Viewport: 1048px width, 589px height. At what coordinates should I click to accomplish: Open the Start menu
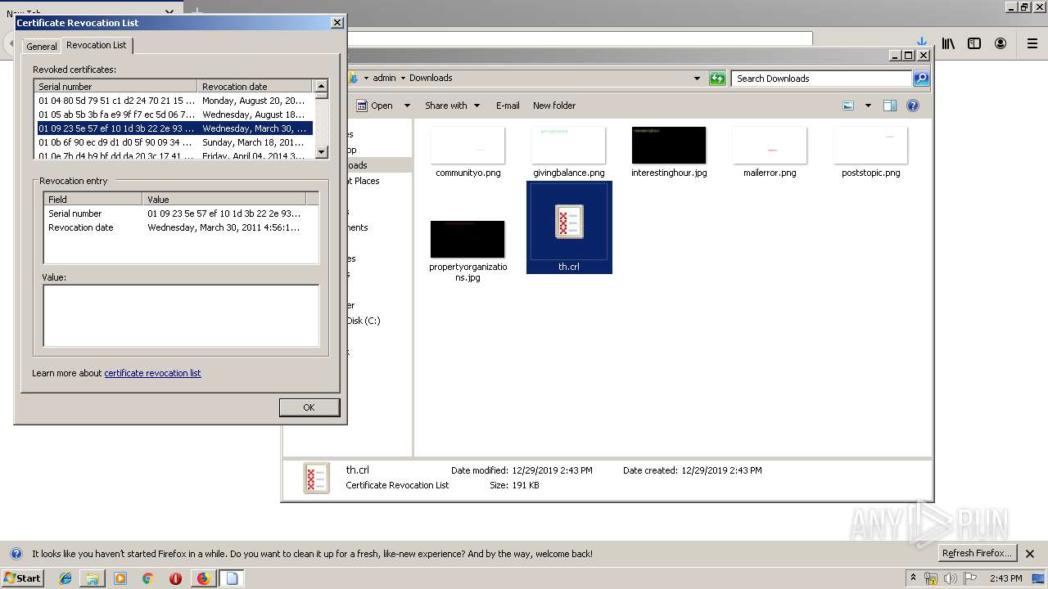point(23,578)
